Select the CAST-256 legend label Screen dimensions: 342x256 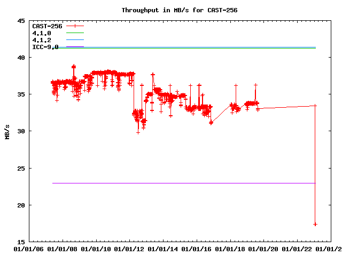(46, 26)
